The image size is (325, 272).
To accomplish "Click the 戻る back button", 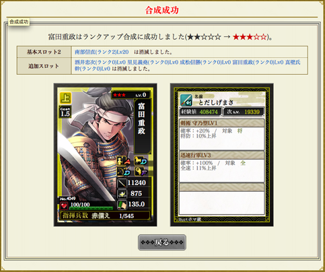I will click(x=162, y=242).
